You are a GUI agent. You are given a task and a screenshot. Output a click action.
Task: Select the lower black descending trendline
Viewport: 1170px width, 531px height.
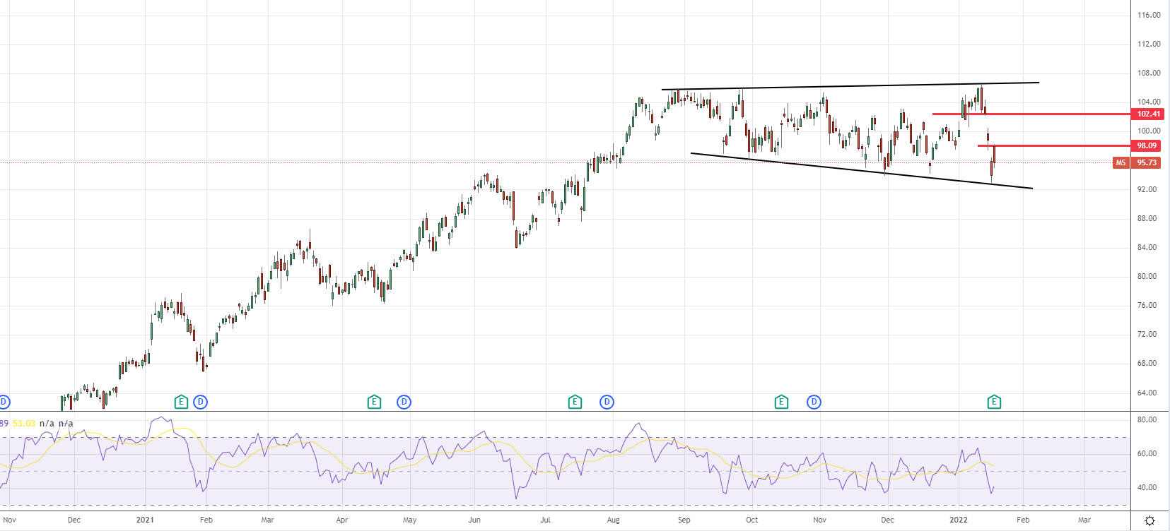pos(848,169)
